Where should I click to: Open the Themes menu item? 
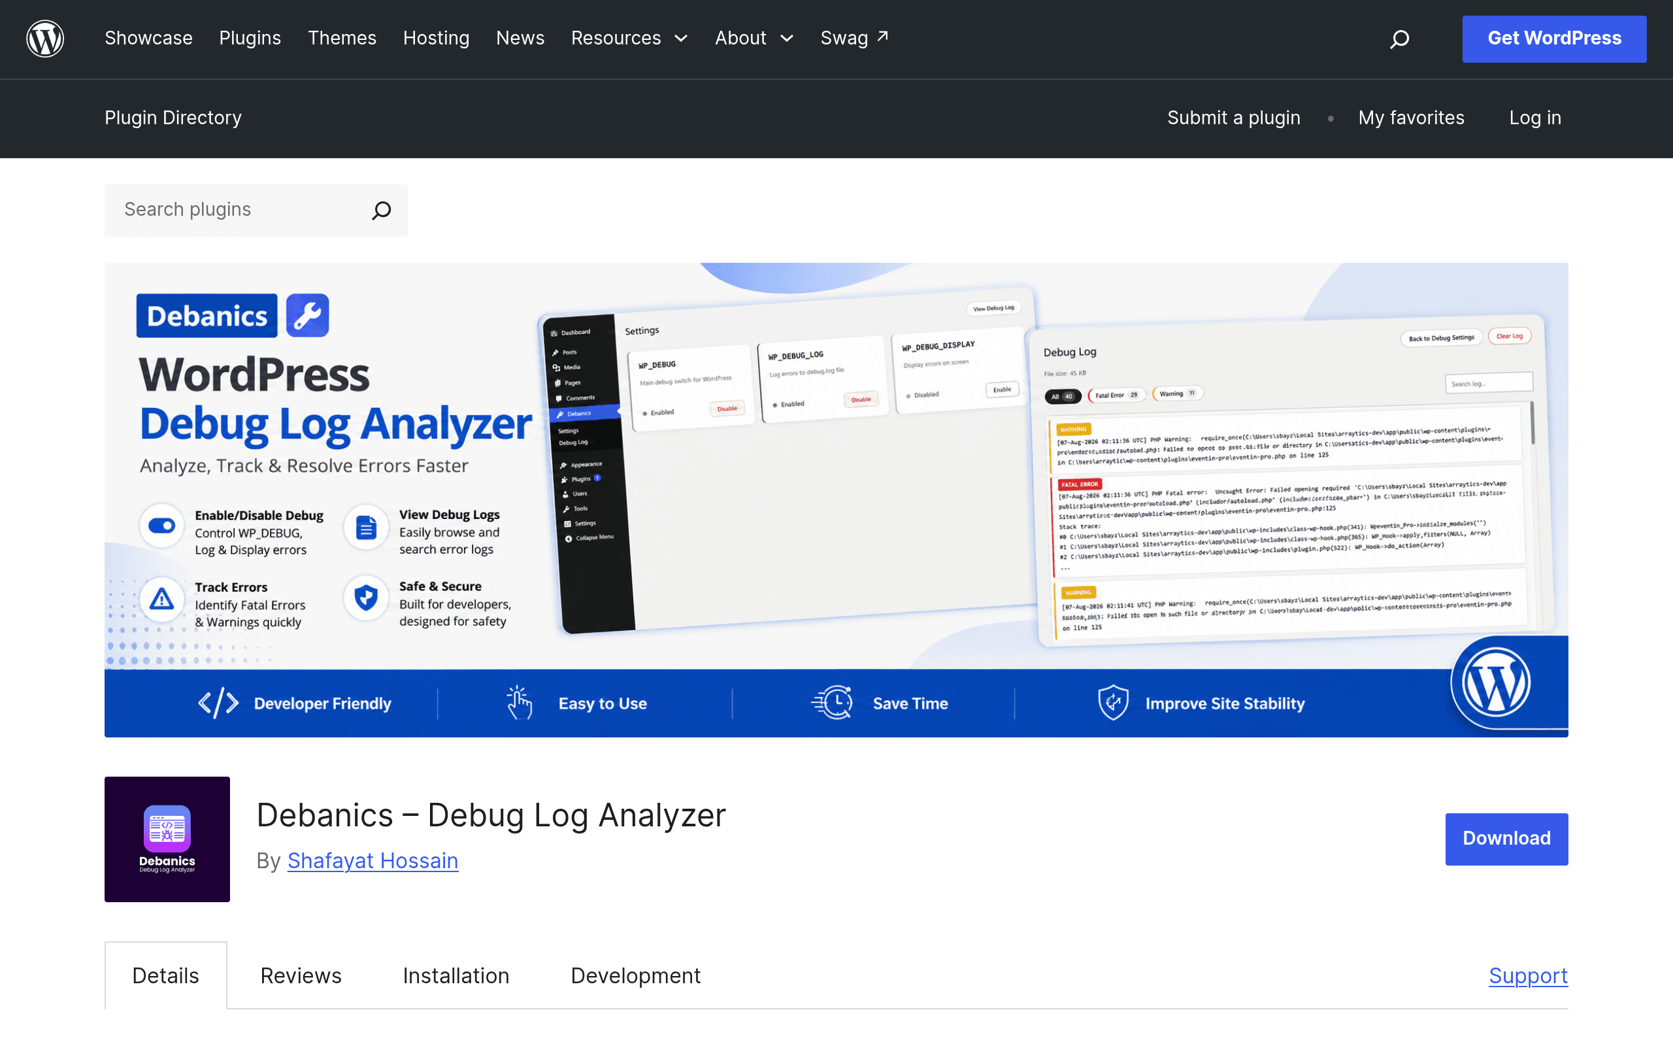tap(342, 39)
